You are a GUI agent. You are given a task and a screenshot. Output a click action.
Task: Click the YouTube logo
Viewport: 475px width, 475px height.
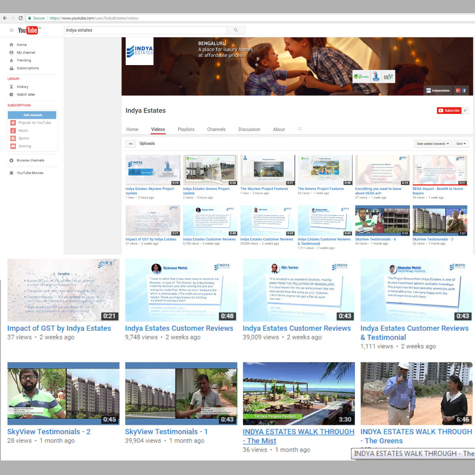pos(28,30)
